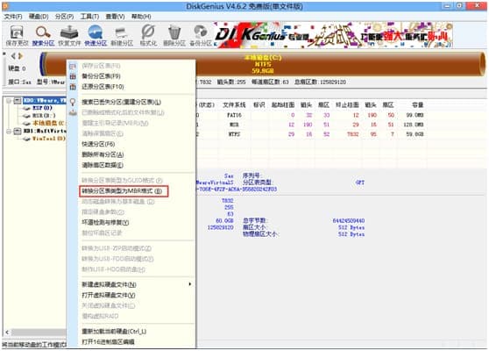This screenshot has height=351, width=489.
Task: Click the 快速分区 (Quick partition) blue globe icon
Action: pyautogui.click(x=96, y=32)
